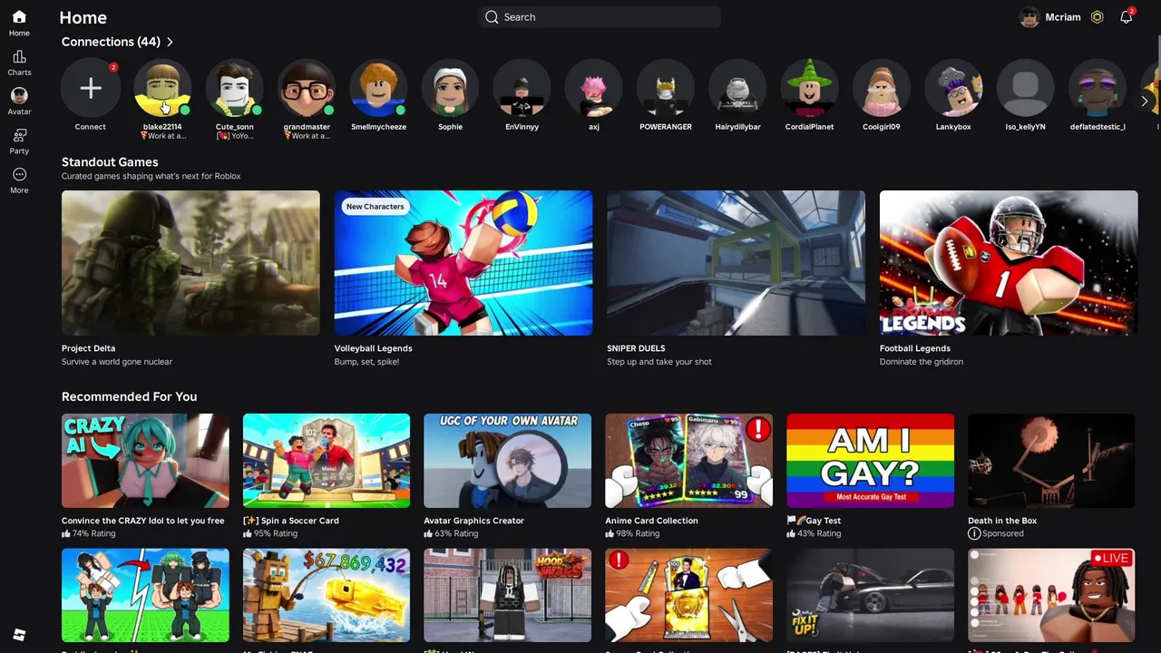The height and width of the screenshot is (653, 1161).
Task: Open grandmaster's connection avatar
Action: (307, 88)
